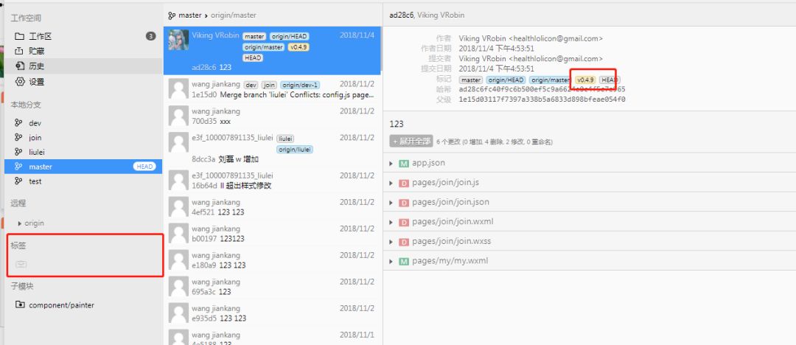Click the branch icon beside test
The height and width of the screenshot is (345, 796).
point(18,181)
